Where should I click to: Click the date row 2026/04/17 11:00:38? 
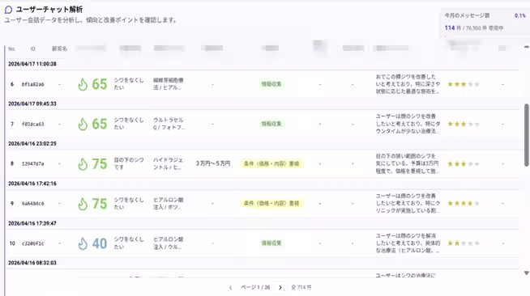tap(32, 64)
